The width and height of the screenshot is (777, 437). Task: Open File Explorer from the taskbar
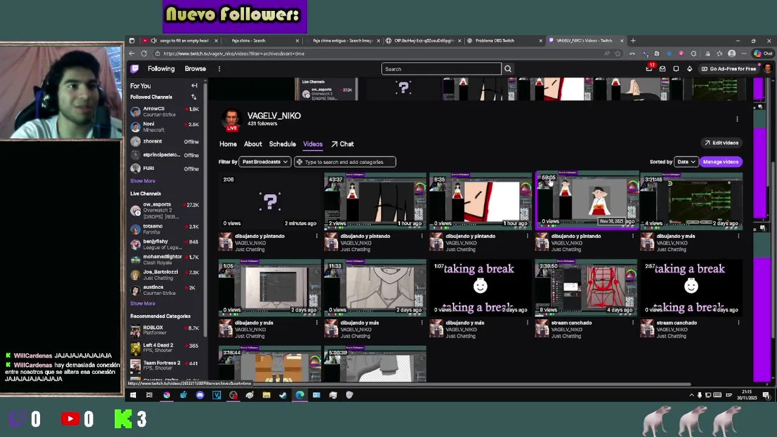tap(266, 395)
